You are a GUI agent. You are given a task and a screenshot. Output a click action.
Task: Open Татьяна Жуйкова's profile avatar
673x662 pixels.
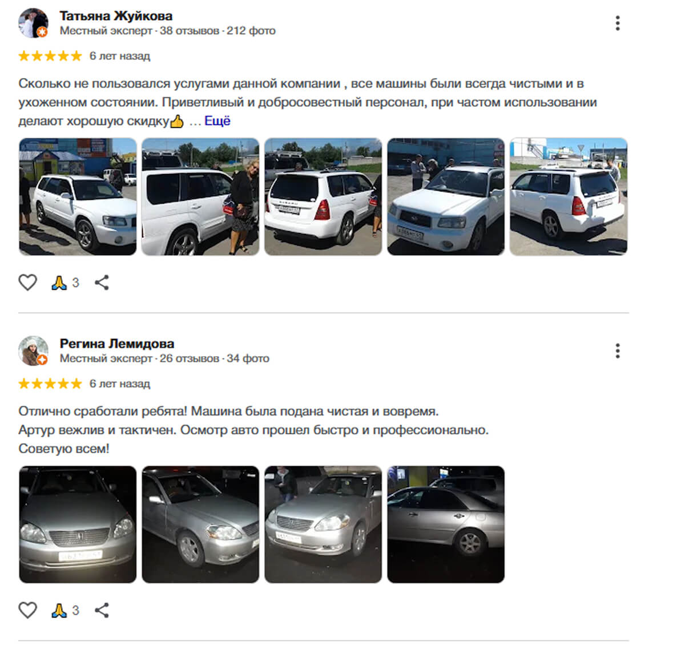pos(34,23)
